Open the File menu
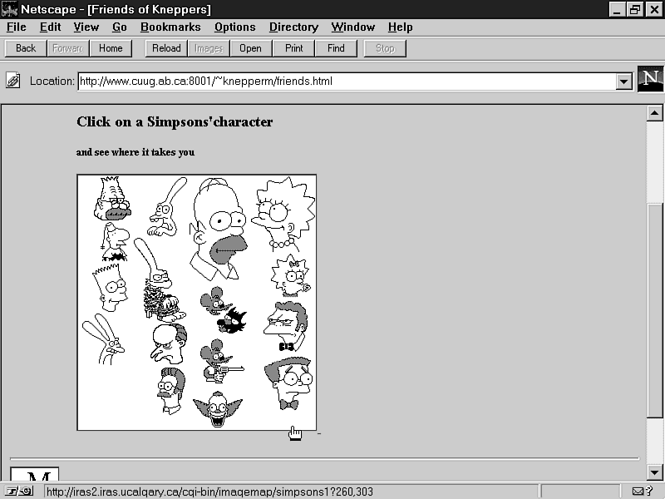The image size is (665, 499). [16, 27]
